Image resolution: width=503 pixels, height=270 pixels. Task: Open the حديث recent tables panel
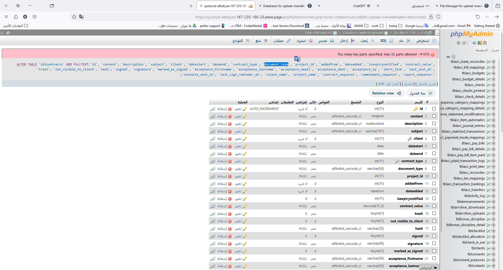[x=495, y=50]
